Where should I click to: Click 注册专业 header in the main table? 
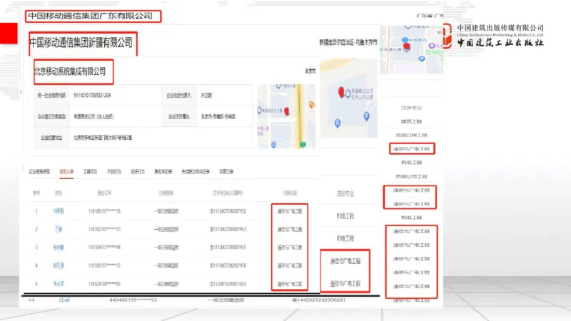(290, 193)
